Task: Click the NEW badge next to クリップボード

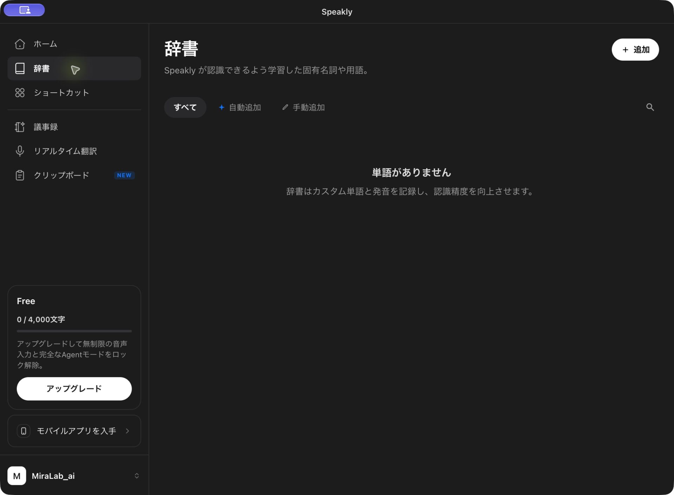Action: [124, 175]
